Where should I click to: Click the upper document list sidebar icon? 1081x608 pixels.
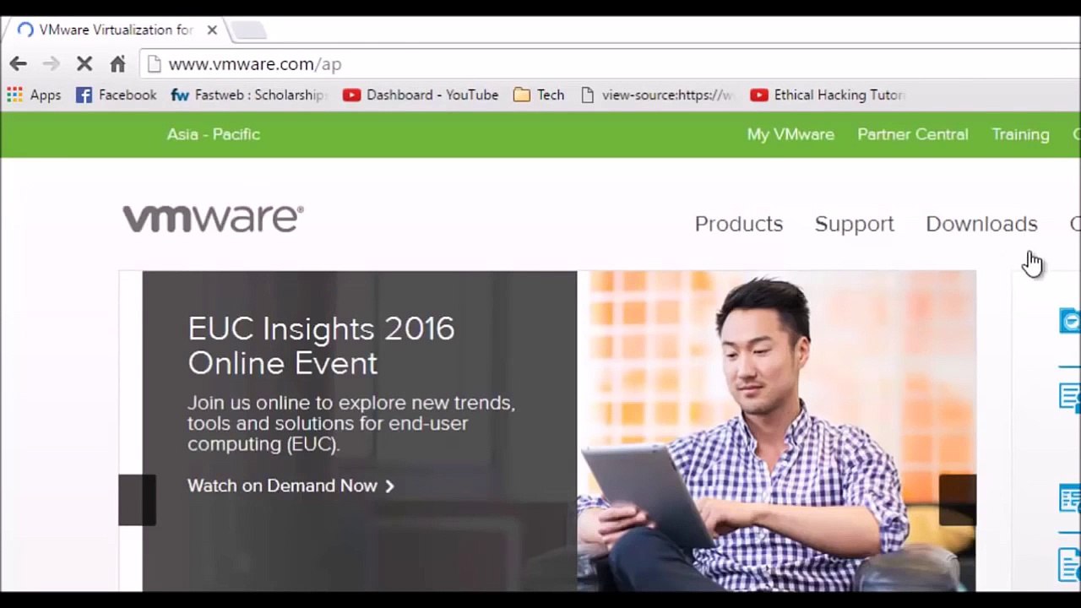[1070, 397]
